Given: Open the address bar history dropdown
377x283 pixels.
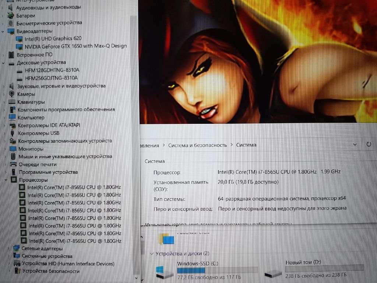Looking at the screenshot, I should (355, 144).
